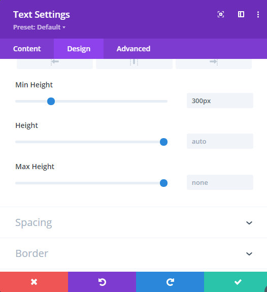Select center module alignment option

(x=134, y=64)
